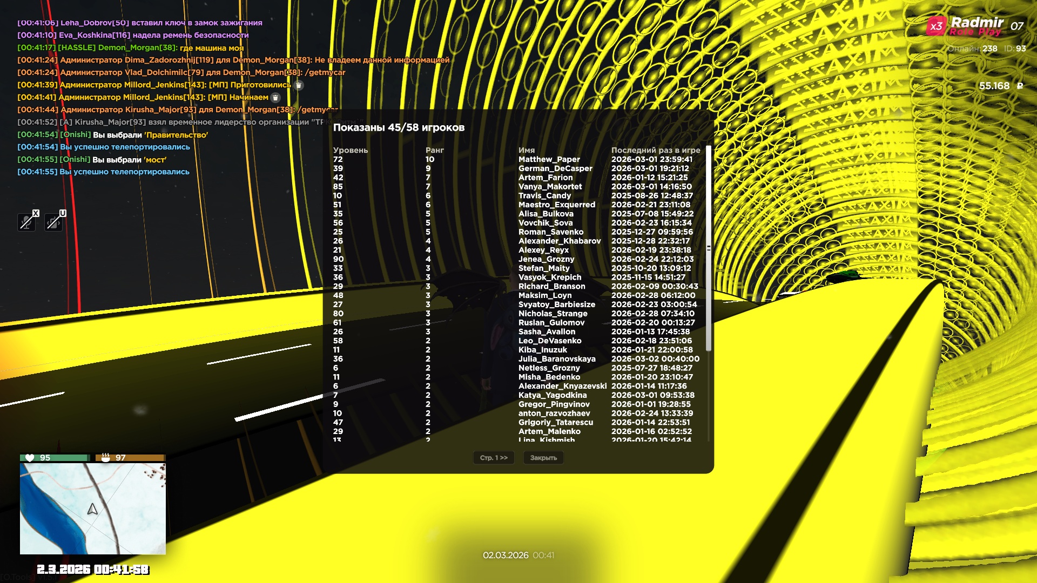Click the hunger food icon showing 97
The height and width of the screenshot is (583, 1037).
pos(106,458)
